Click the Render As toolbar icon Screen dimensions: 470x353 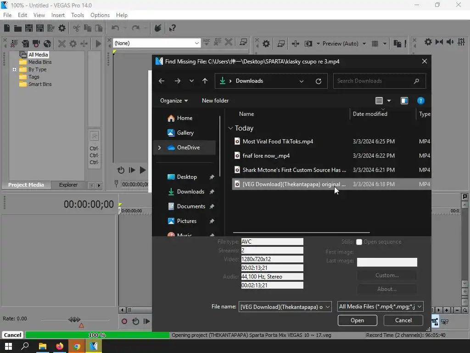click(51, 28)
